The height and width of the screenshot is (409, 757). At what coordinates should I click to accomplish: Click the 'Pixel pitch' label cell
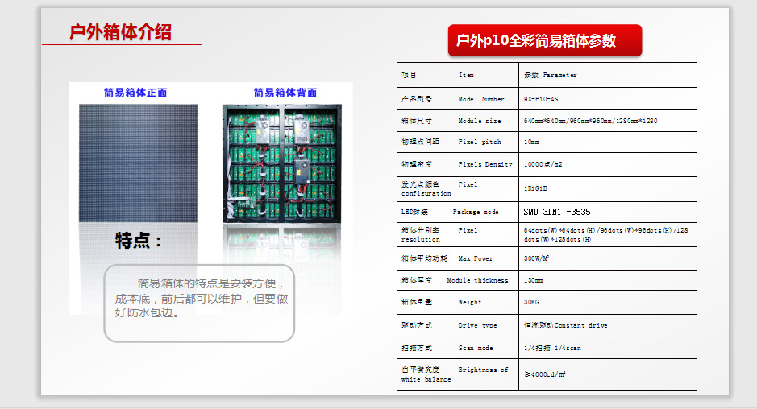pos(458,142)
